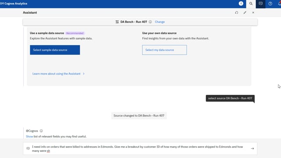Open the search magnifier in the top bar
Screen dimensions: 281x158
pos(251,4)
